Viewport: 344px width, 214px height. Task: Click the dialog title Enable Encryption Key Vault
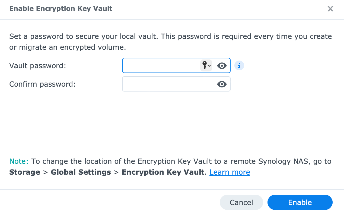pos(61,8)
